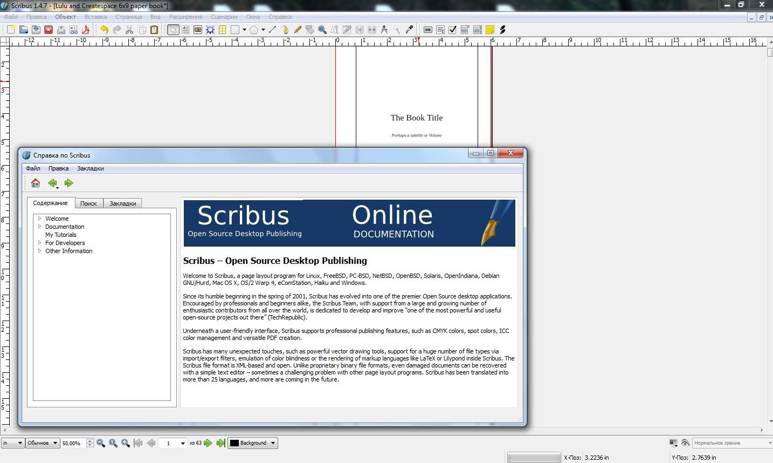This screenshot has width=773, height=463.
Task: Click the Home icon in help browser
Action: tap(36, 183)
